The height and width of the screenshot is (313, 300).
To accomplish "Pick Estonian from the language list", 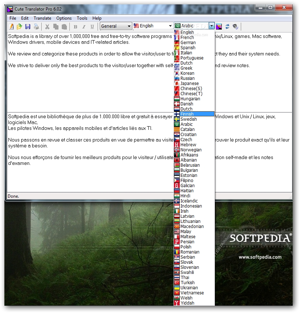I will click(x=194, y=175).
